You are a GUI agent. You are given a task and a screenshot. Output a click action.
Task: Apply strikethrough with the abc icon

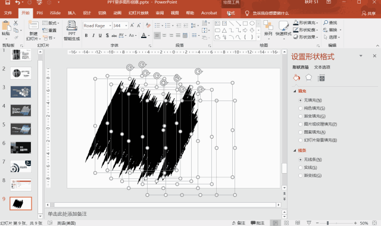tap(114, 36)
